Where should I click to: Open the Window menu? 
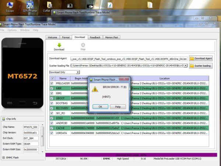coord(25,30)
